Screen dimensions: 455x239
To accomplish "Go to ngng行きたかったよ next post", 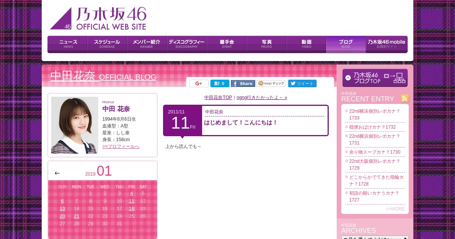I will pos(262,97).
